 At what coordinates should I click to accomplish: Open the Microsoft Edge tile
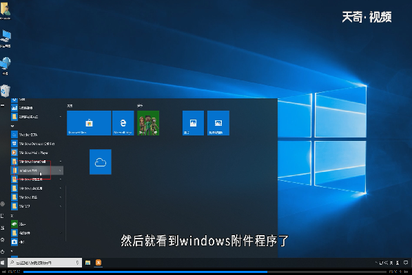[x=123, y=123]
